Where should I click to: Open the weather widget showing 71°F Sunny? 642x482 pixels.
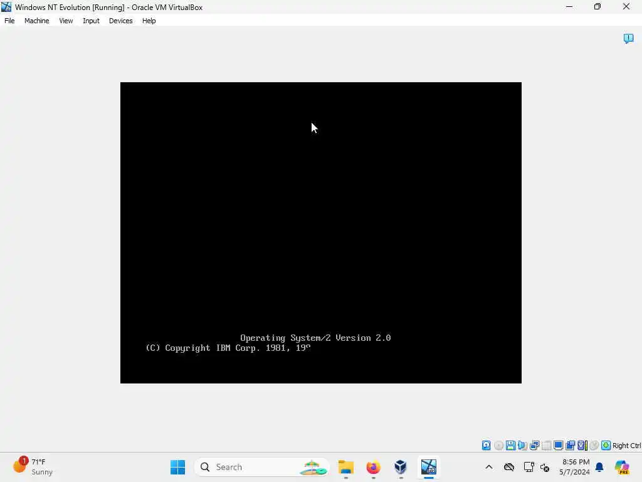click(33, 467)
